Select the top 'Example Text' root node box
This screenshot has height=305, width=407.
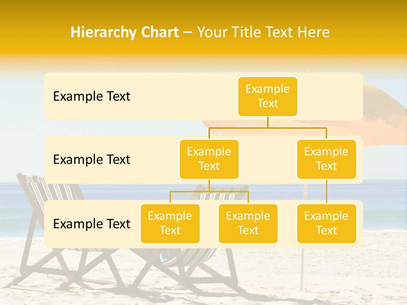tap(268, 97)
